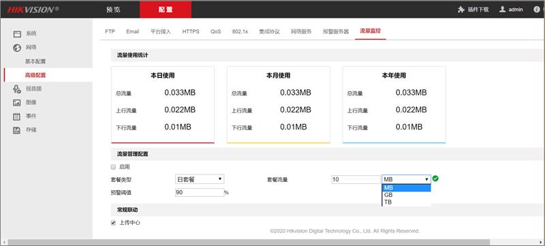The width and height of the screenshot is (545, 246).
Task: Click the traffic unit MB combo box
Action: pos(406,179)
